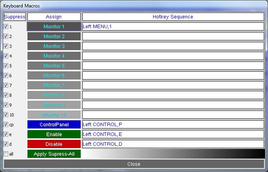Click the Suppress column header
Viewport: 268px width, 172px height.
(15, 16)
